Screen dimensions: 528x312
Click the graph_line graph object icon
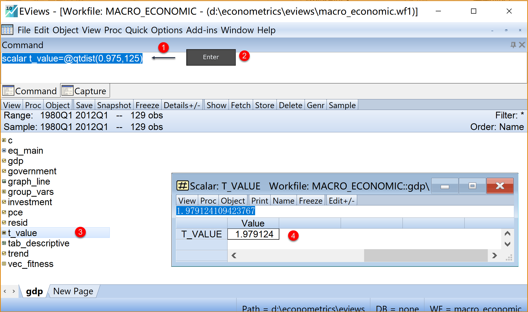click(4, 181)
